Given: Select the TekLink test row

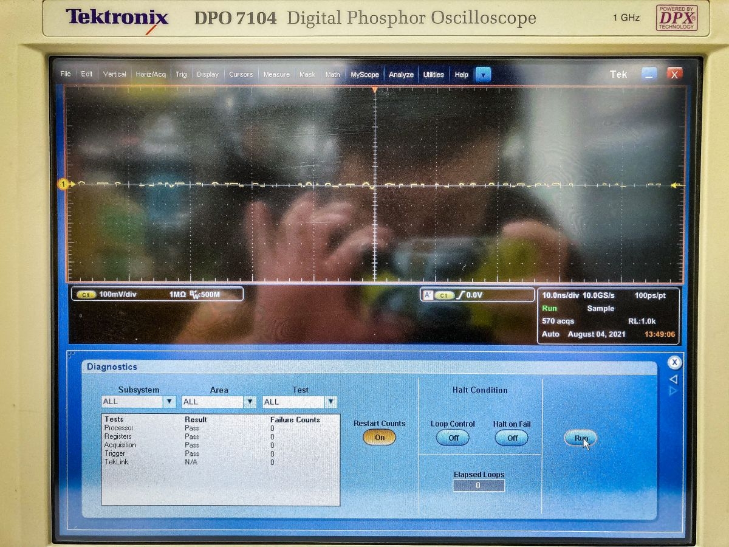Looking at the screenshot, I should coord(220,462).
